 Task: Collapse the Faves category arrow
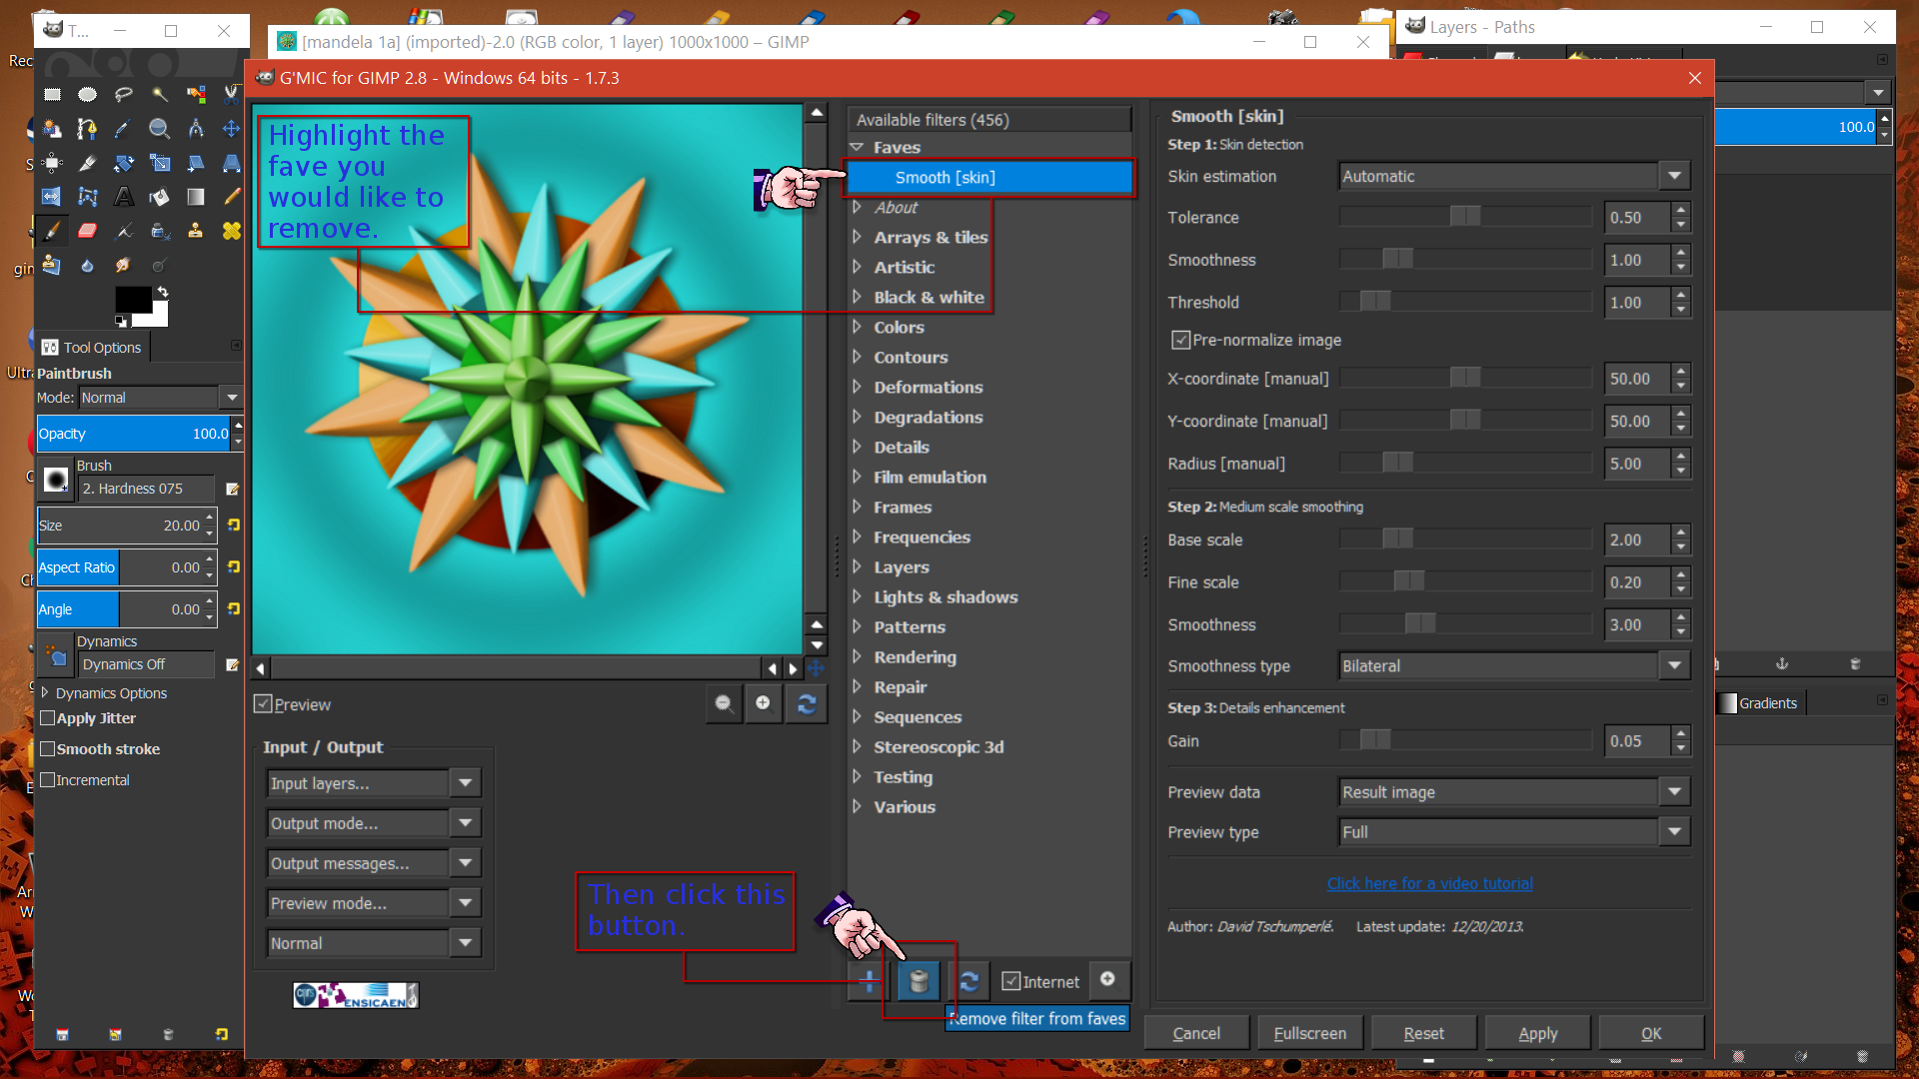tap(857, 147)
